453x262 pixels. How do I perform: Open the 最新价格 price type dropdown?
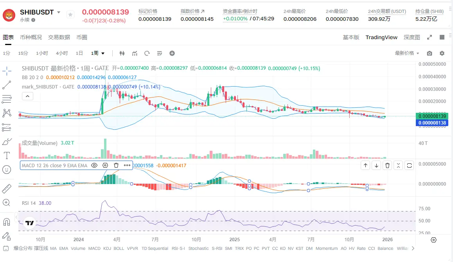click(x=407, y=53)
